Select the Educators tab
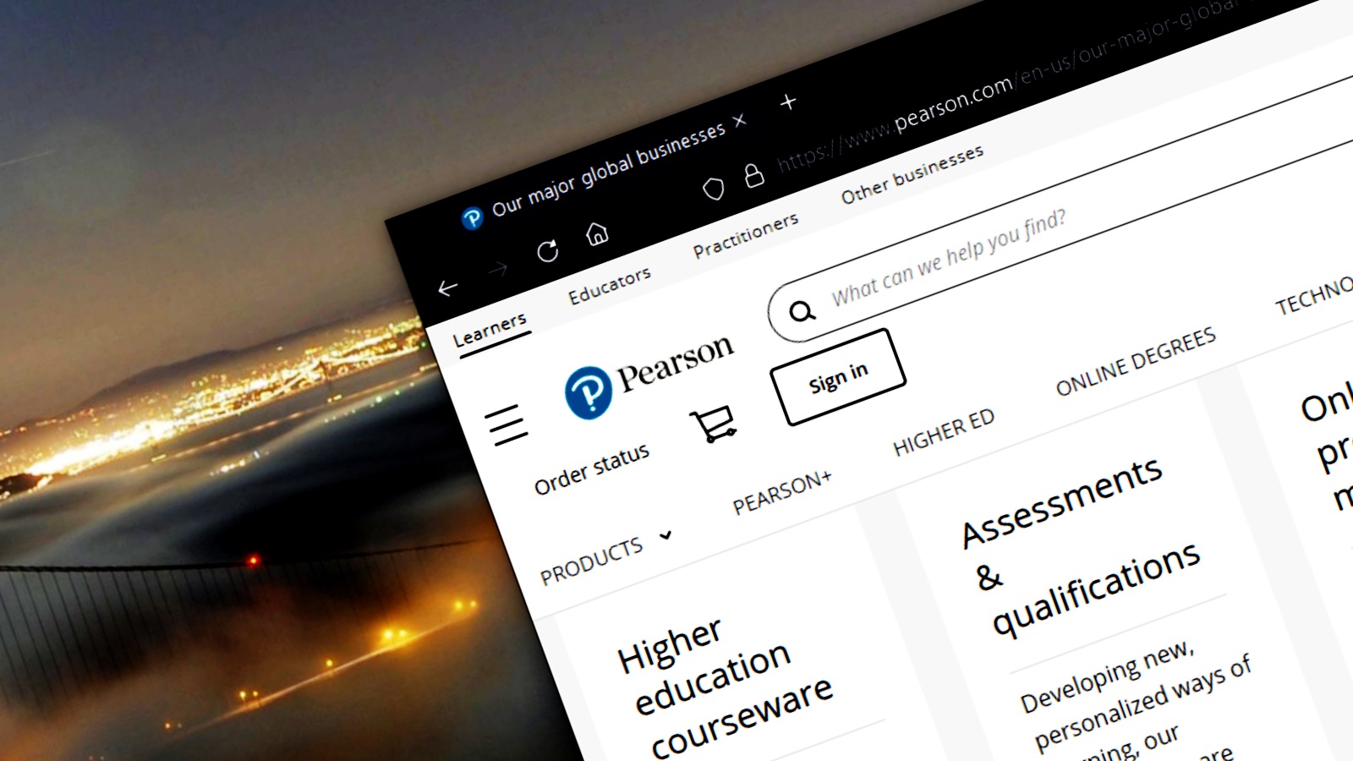Viewport: 1353px width, 761px height. point(610,285)
